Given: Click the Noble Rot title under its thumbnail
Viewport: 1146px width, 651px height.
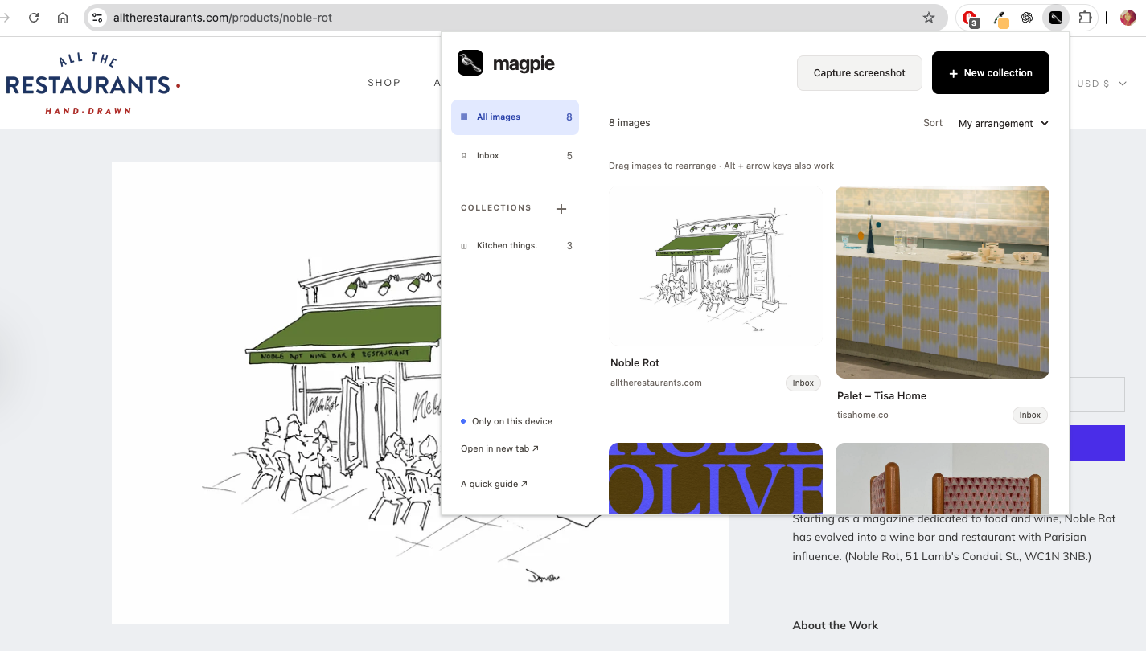Looking at the screenshot, I should [x=635, y=363].
